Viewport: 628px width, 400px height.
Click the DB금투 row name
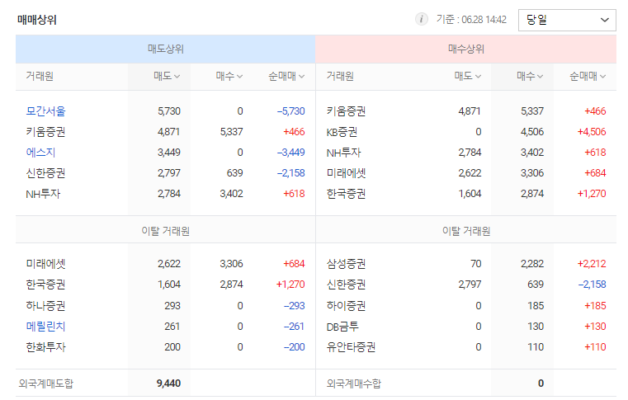[x=342, y=327]
